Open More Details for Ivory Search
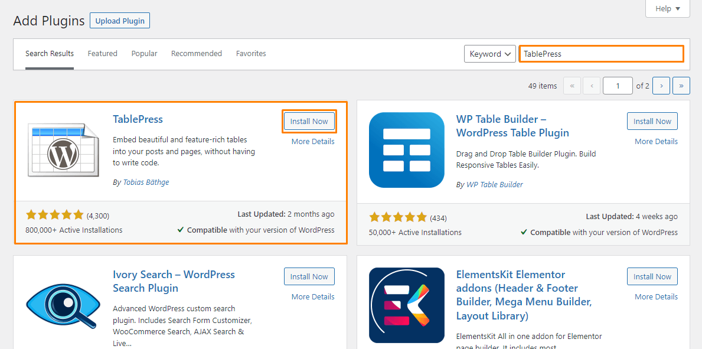702x349 pixels. [313, 296]
